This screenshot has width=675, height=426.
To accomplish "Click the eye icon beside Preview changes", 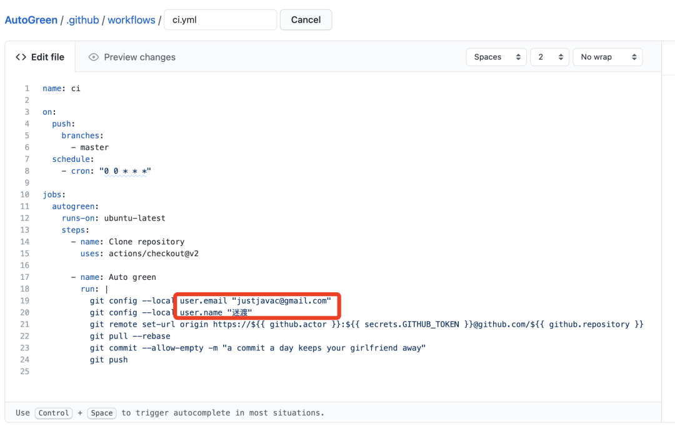I will (x=94, y=57).
